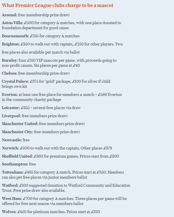Click the Burnley club name
The width and height of the screenshot is (174, 217).
tap(10, 61)
